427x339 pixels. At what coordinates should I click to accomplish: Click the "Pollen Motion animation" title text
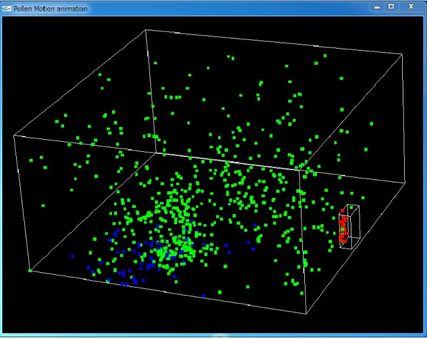[51, 9]
